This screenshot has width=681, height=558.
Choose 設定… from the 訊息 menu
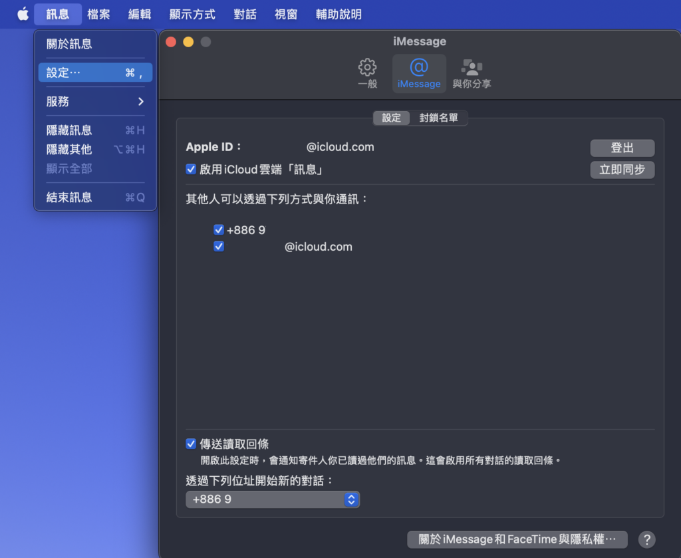(95, 73)
